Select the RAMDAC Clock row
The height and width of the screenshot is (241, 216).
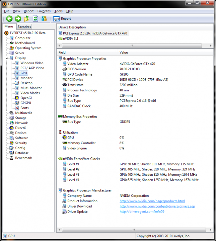pos(135,106)
